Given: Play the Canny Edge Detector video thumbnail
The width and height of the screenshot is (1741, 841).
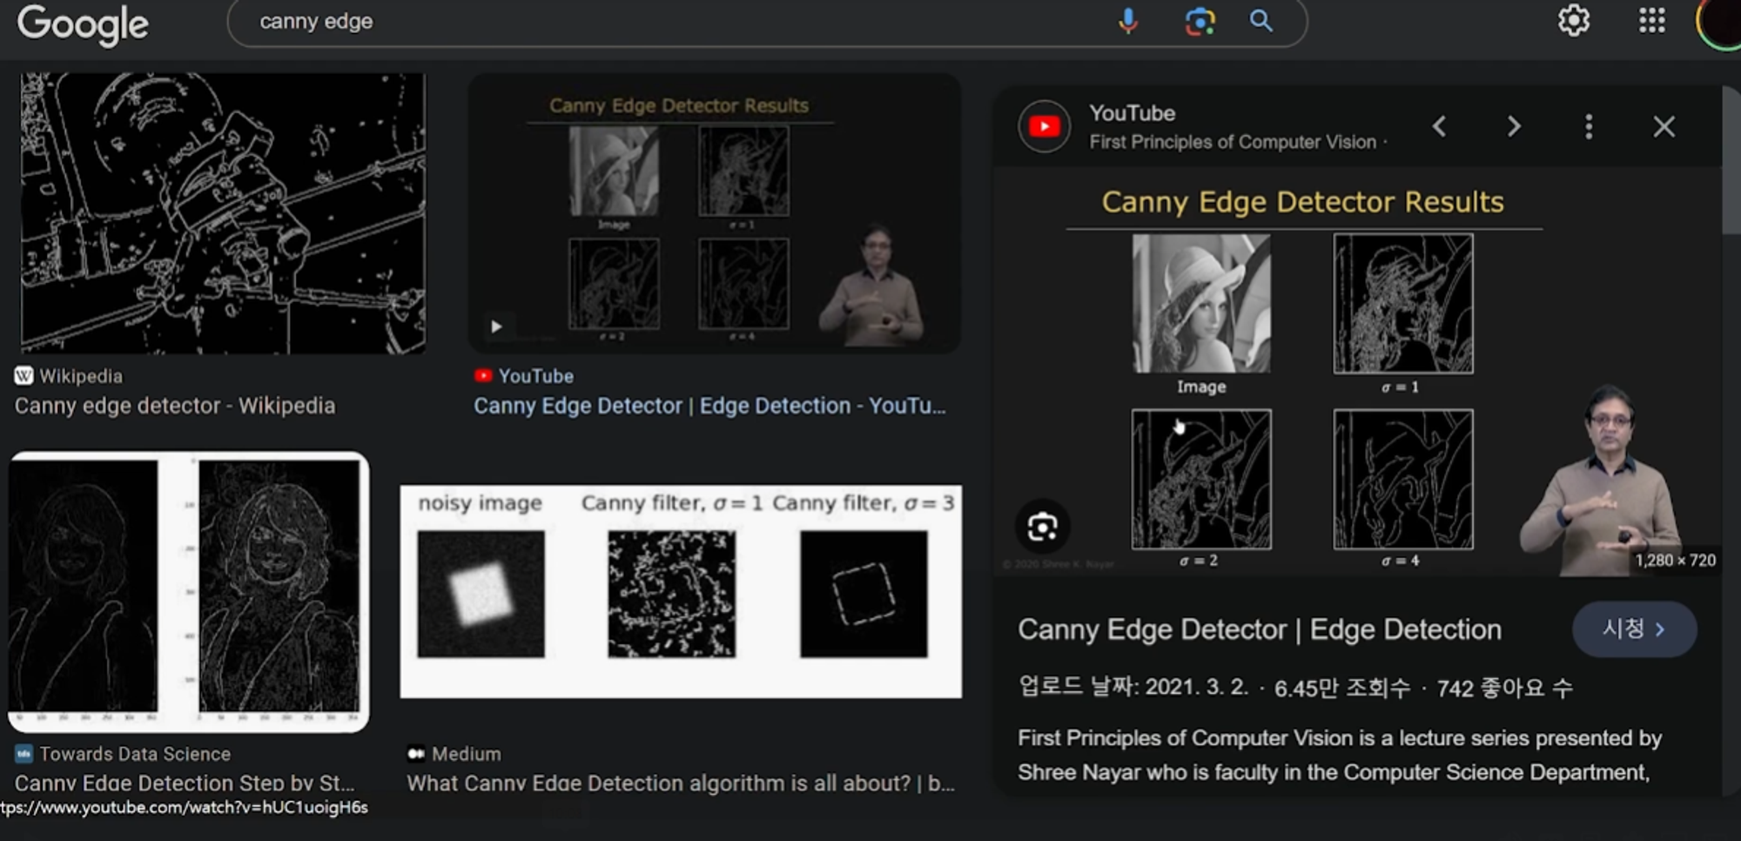Looking at the screenshot, I should (x=496, y=326).
